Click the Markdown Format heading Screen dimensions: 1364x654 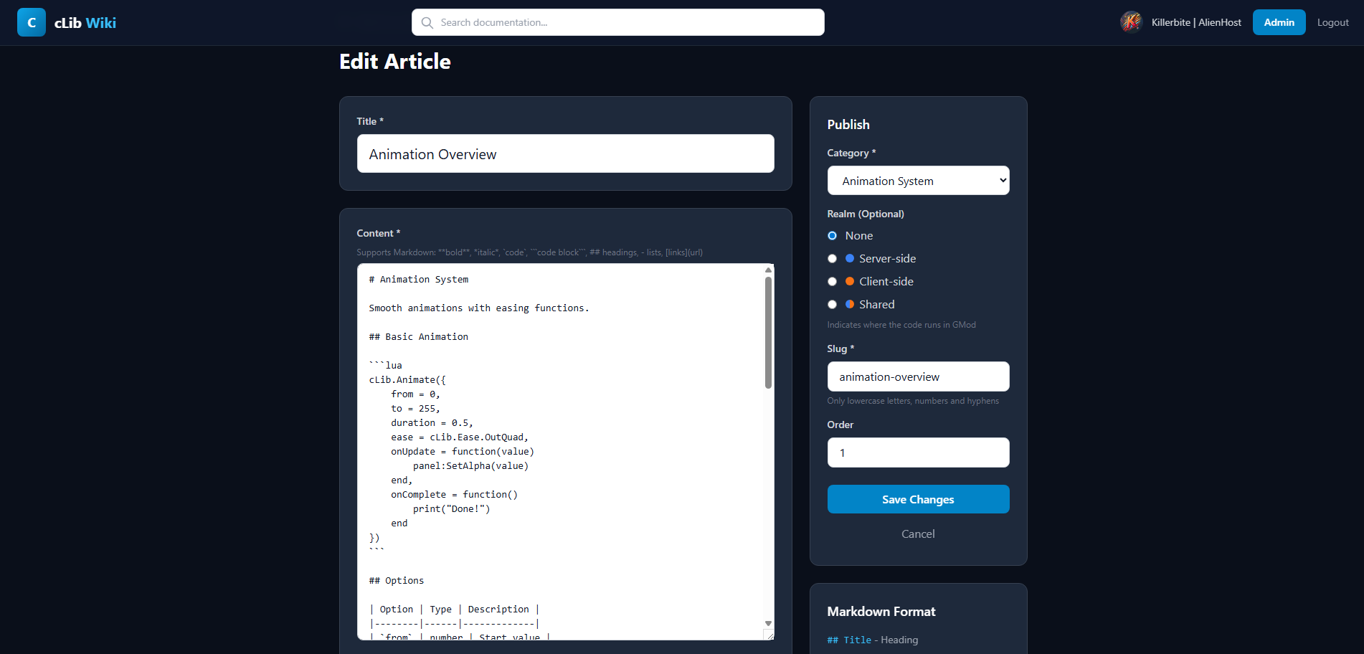coord(881,611)
